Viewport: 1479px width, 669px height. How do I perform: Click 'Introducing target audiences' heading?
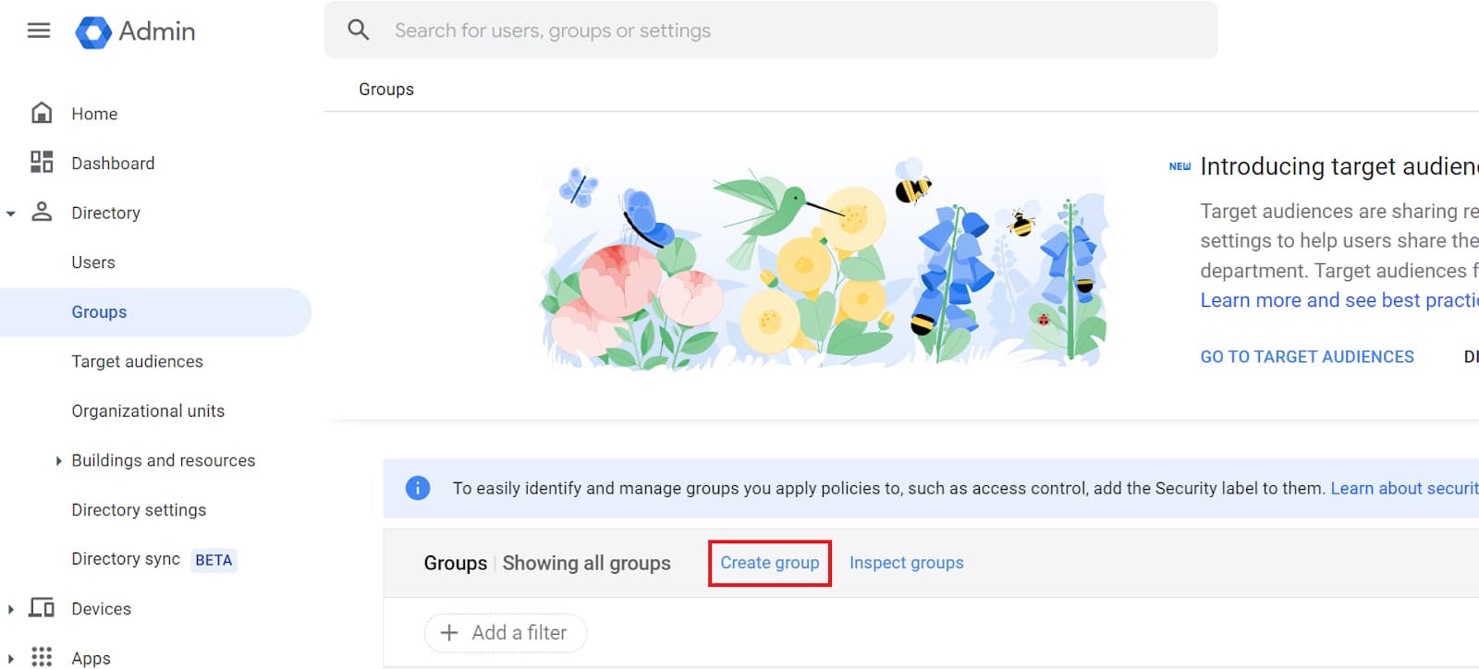pos(1339,166)
